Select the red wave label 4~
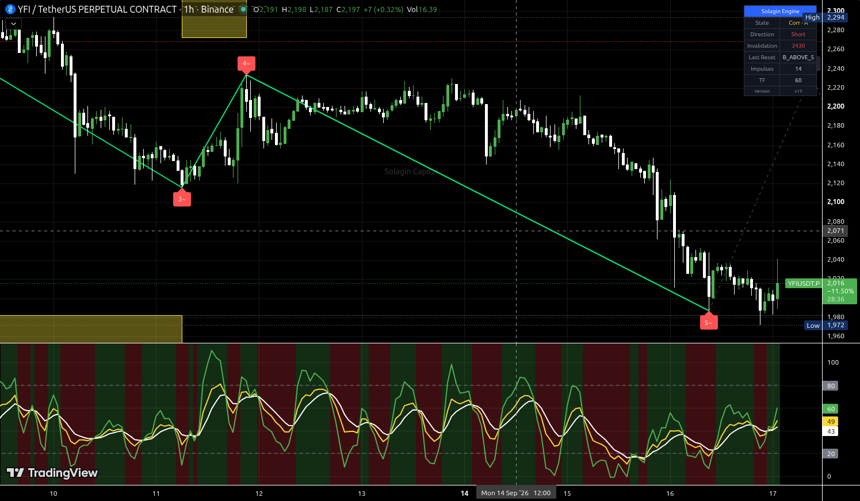860x501 pixels. pyautogui.click(x=246, y=64)
